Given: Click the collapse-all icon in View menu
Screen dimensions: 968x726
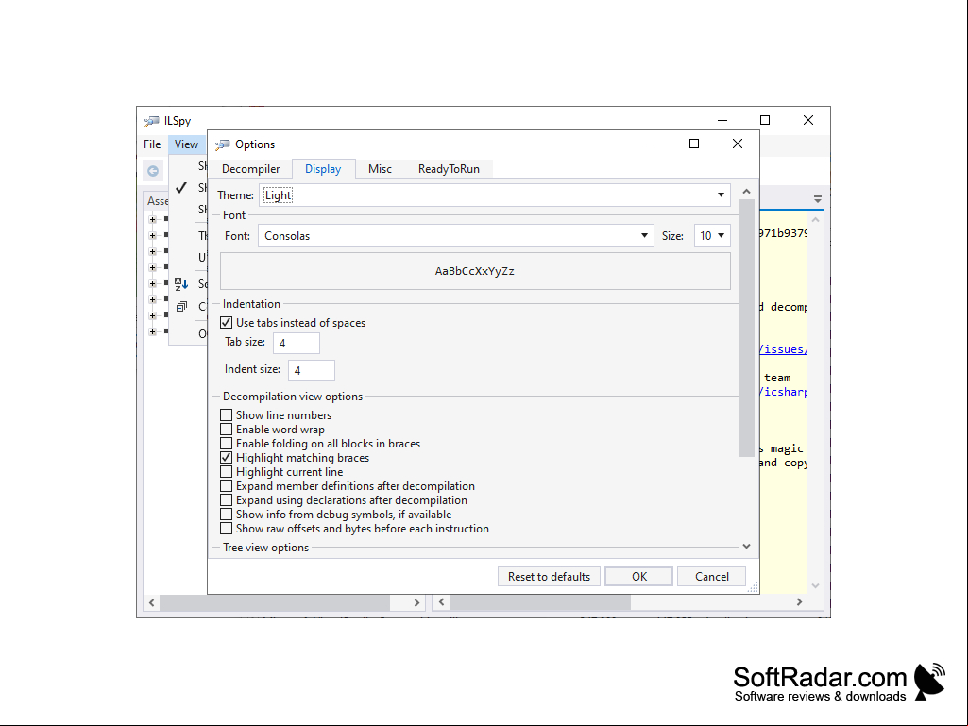Looking at the screenshot, I should (x=181, y=306).
